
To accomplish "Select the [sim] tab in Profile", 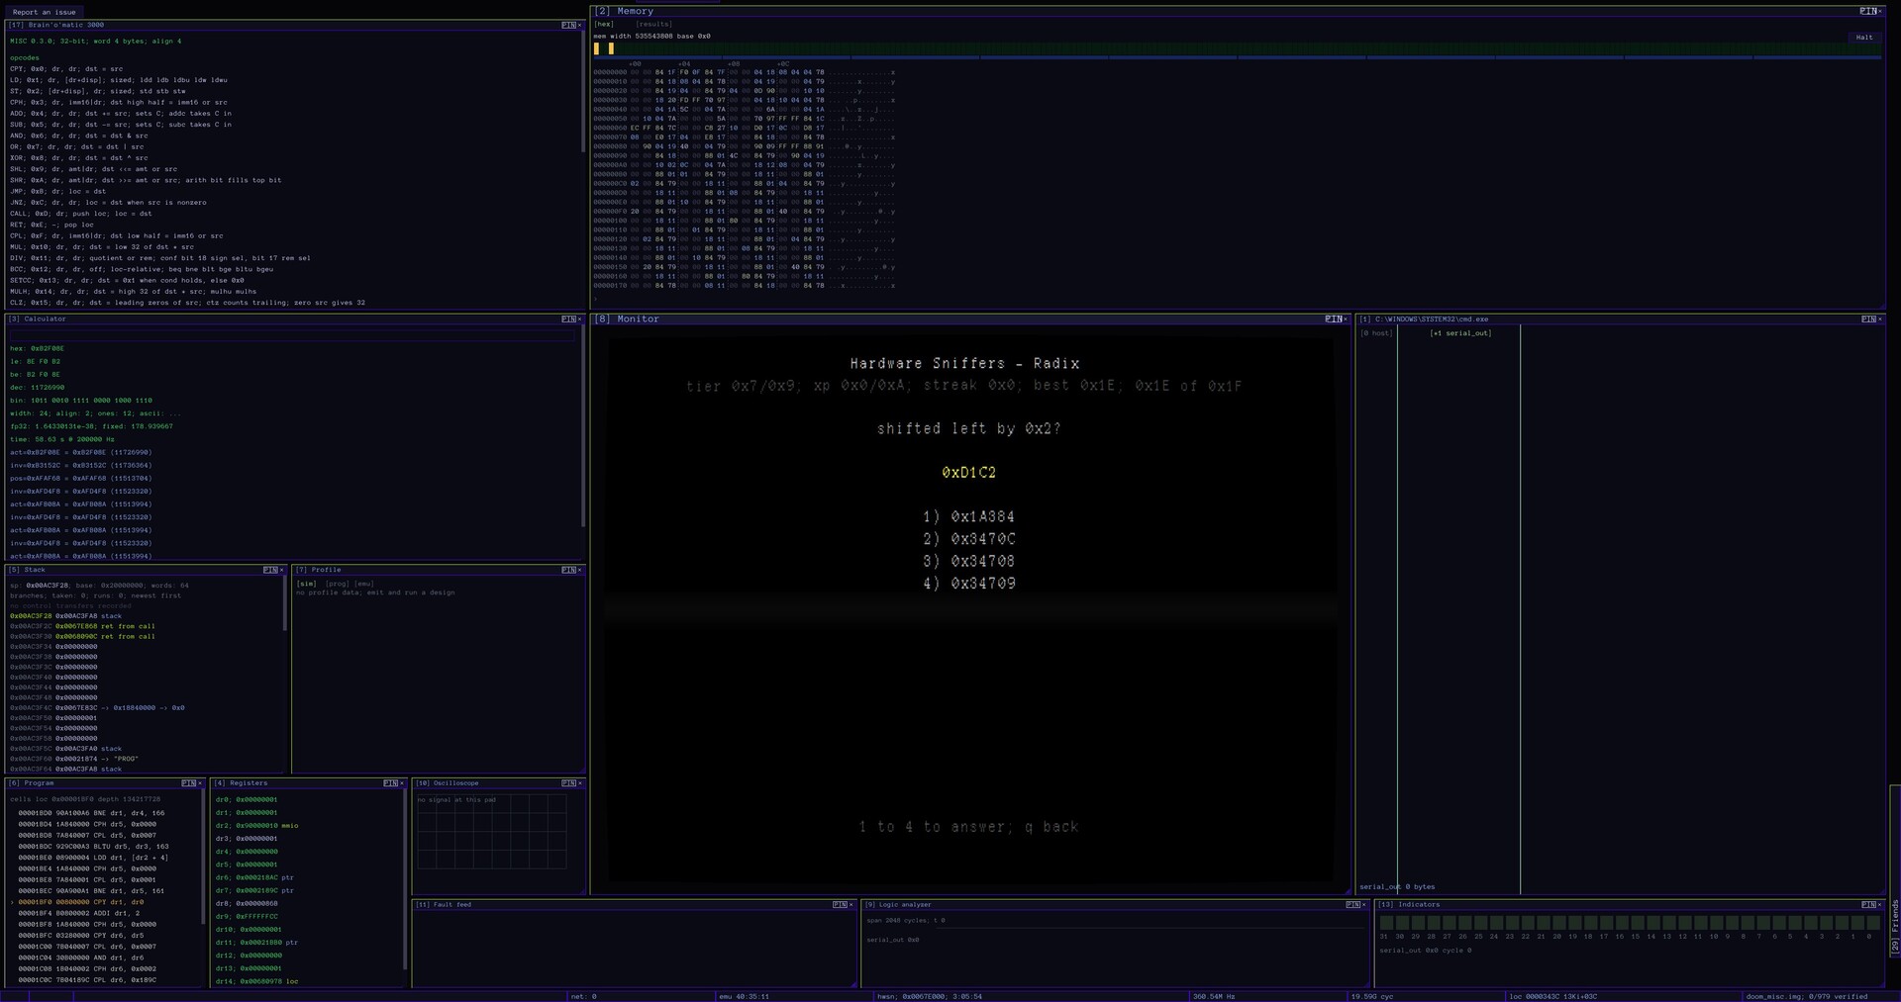I will [x=306, y=584].
